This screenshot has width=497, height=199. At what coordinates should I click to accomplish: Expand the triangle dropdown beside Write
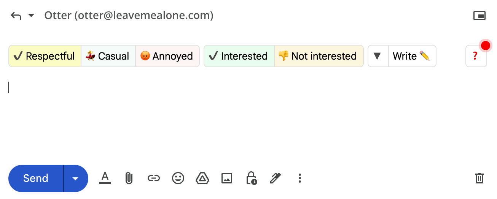[378, 56]
